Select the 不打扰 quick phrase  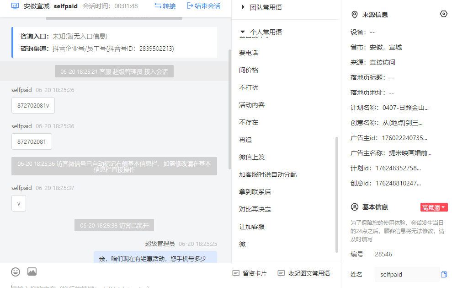249,87
